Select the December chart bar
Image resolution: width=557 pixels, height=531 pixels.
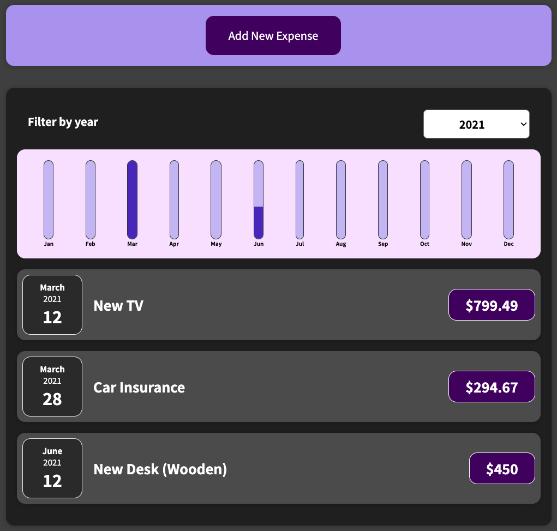tap(508, 200)
